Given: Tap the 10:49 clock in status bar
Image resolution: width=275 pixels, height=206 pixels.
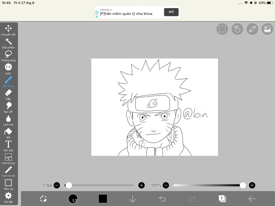Looking at the screenshot, I should coord(6,3).
